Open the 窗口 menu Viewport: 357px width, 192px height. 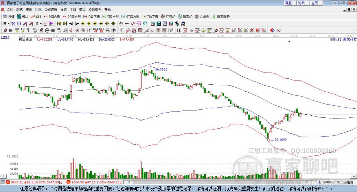tap(82, 9)
